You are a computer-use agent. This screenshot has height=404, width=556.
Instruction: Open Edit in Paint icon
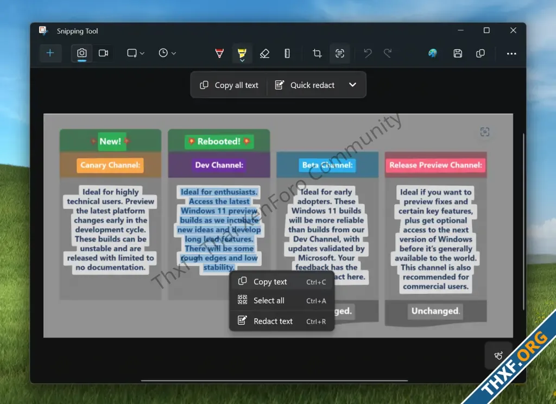pyautogui.click(x=433, y=54)
